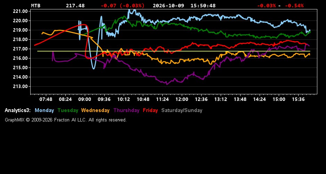Click the 09:00 time axis label
This screenshot has height=174, width=326.
pyautogui.click(x=84, y=99)
